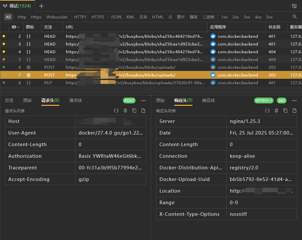302x240 pixels.
Task: Show response headers as JSON with the braces icon
Action: point(267,111)
